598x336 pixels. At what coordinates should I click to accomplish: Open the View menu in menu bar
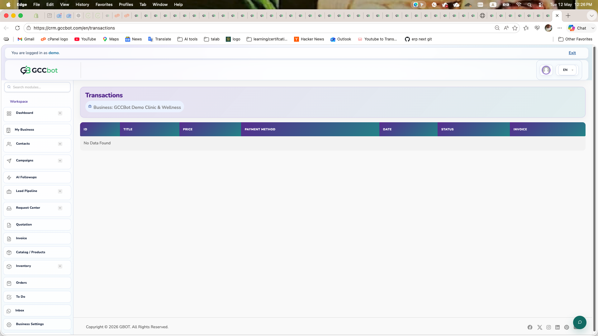[x=64, y=4]
